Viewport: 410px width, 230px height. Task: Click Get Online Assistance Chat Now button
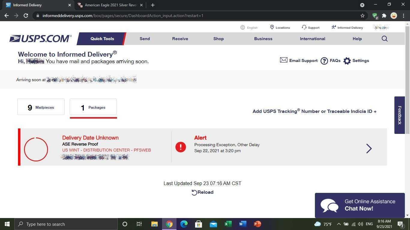pyautogui.click(x=360, y=205)
